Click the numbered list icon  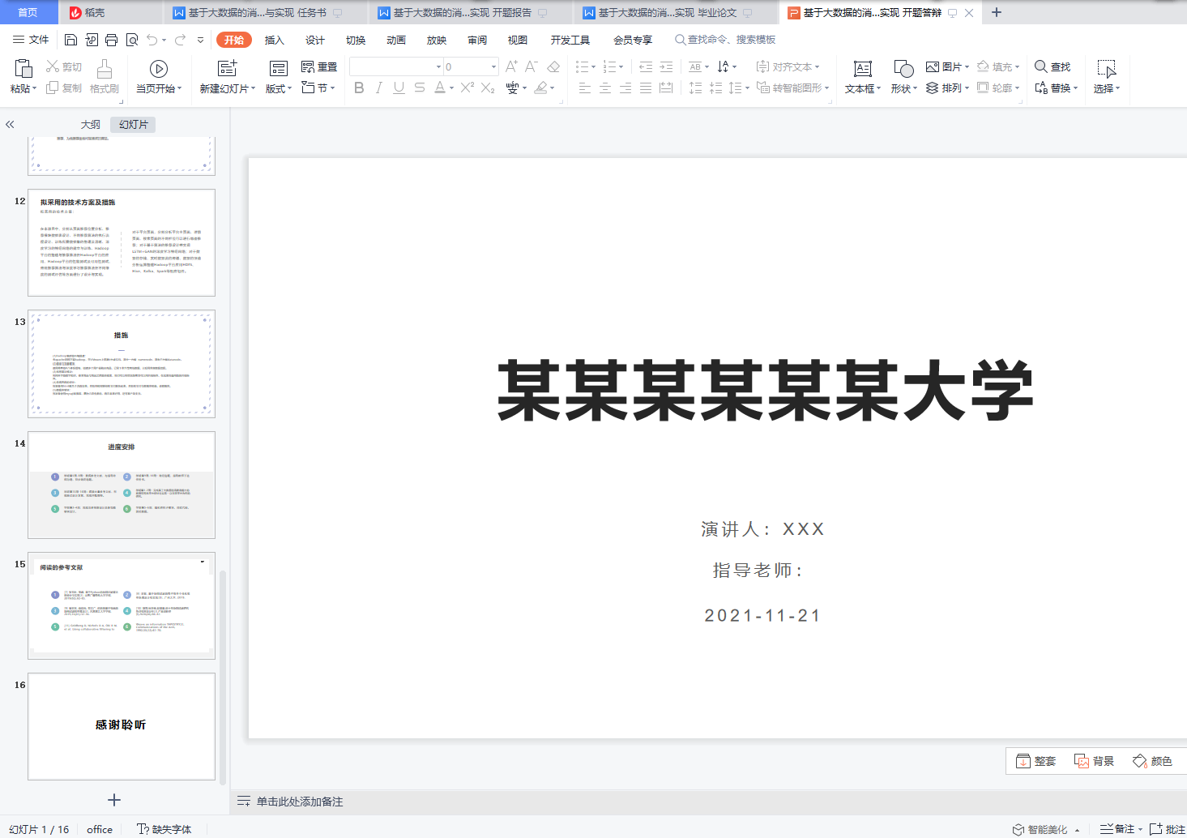pos(609,66)
